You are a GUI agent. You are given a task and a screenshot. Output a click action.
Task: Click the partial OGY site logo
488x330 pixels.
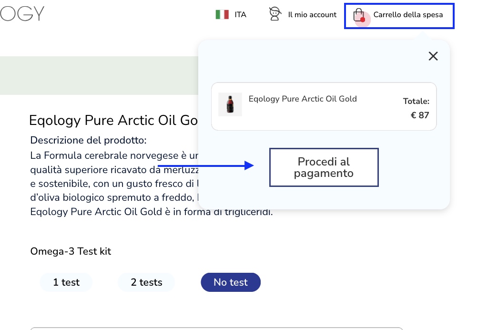click(22, 14)
